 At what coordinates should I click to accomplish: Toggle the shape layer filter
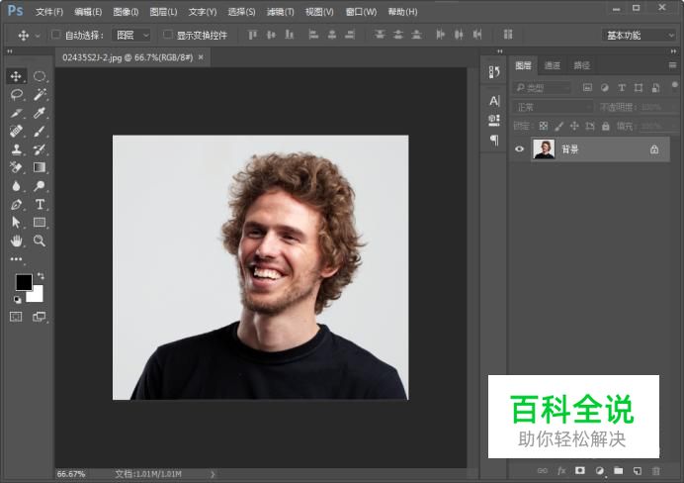(639, 87)
